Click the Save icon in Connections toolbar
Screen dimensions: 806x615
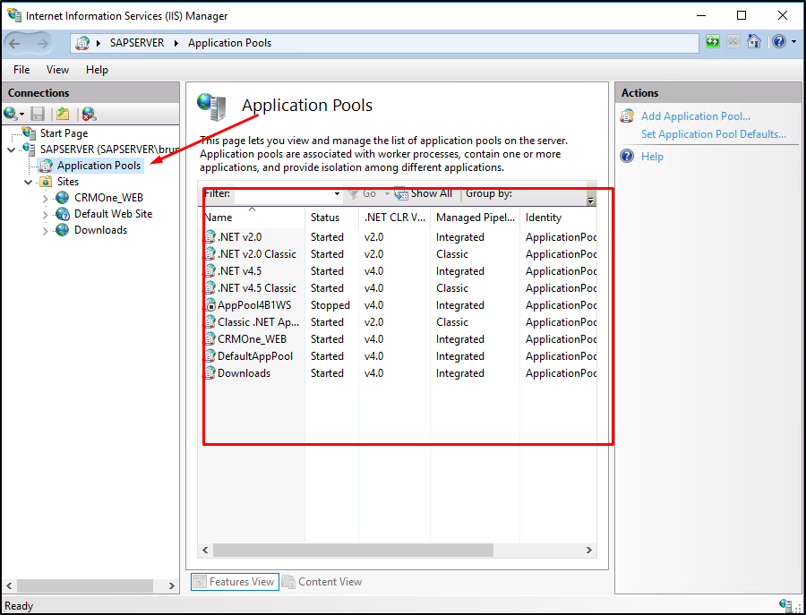(x=38, y=114)
